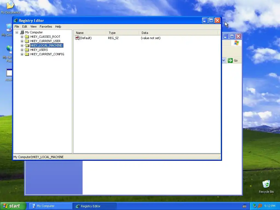Click the string value icon beside (Default)
Viewport: 280px width, 210px height.
[x=77, y=38]
